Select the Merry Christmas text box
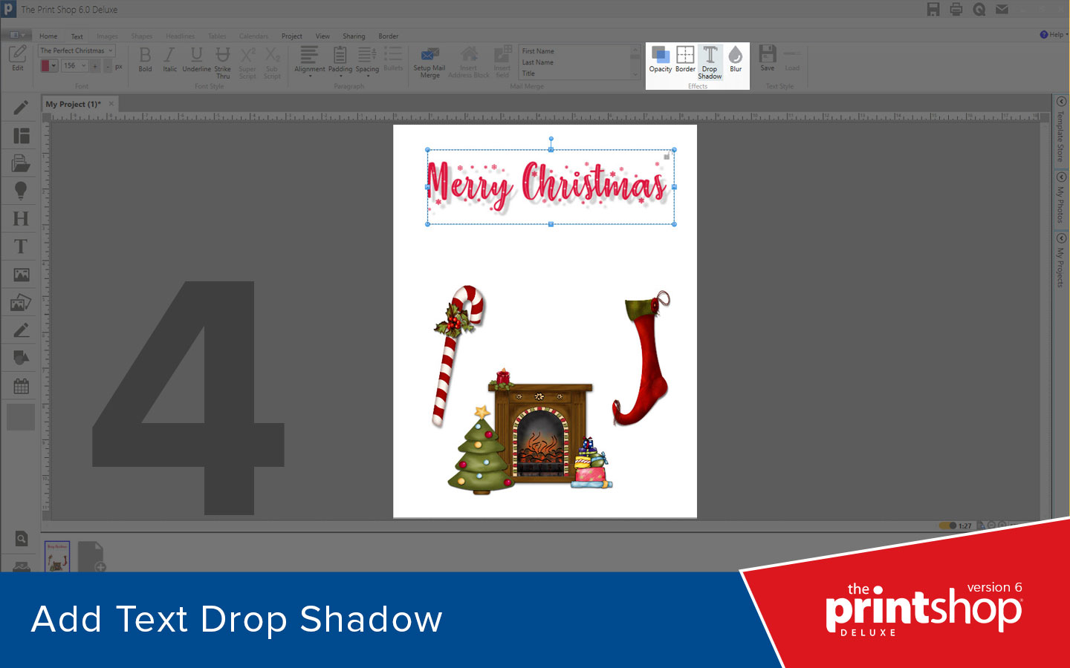Screen dimensions: 1070x668 (x=551, y=186)
